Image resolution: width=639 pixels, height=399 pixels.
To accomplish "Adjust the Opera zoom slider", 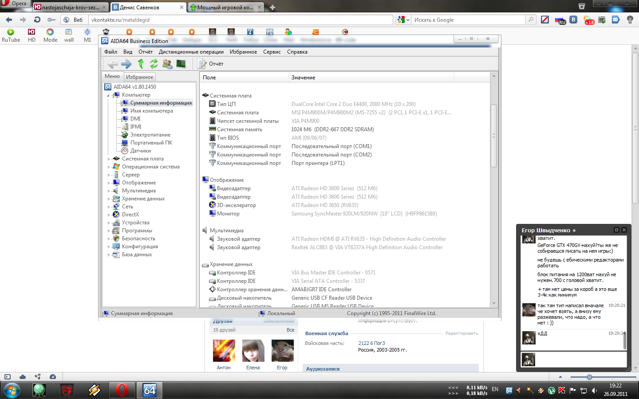I will [x=589, y=377].
